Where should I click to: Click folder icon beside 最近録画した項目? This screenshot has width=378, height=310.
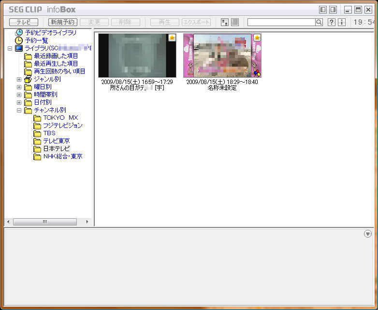28,56
